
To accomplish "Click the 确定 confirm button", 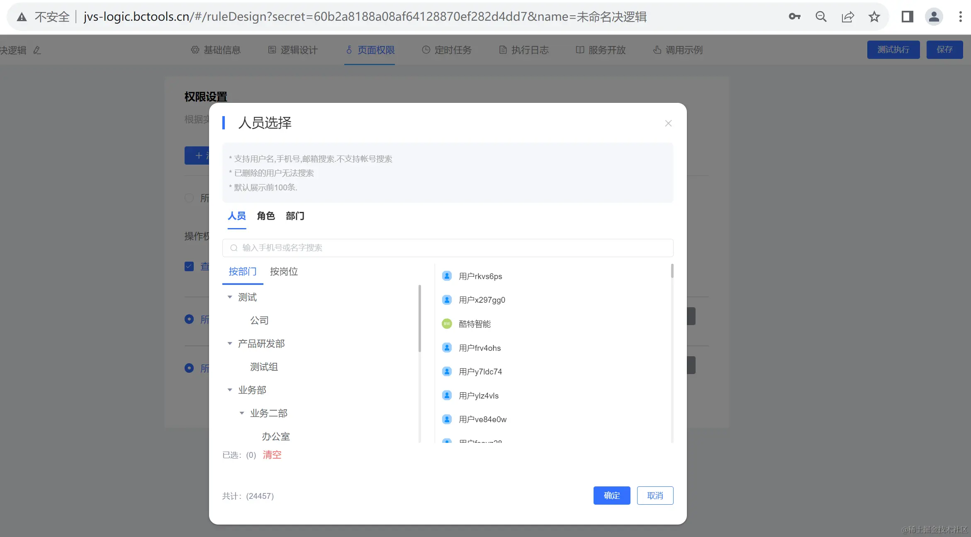I will click(611, 496).
